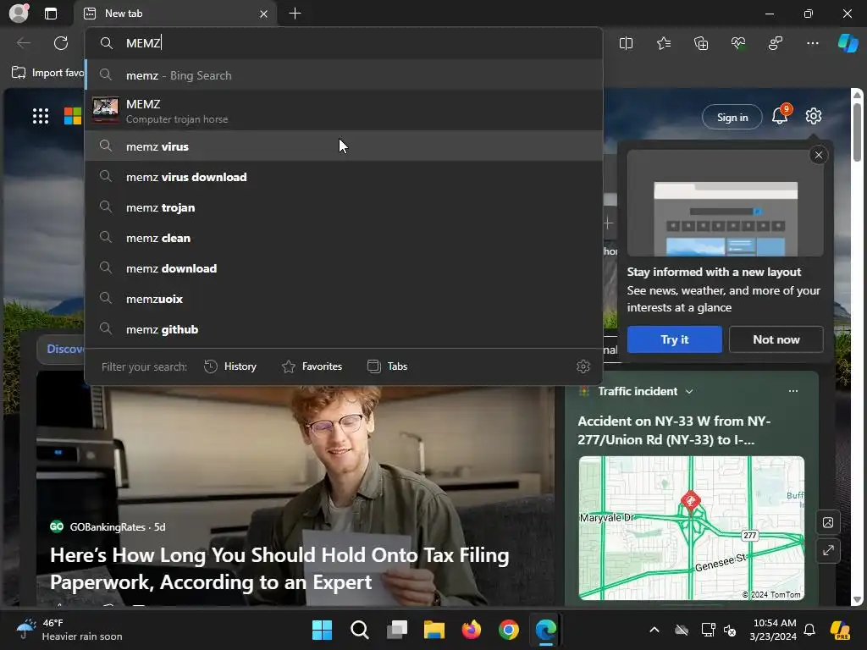
Task: Open the Copilot sidebar icon
Action: click(848, 43)
